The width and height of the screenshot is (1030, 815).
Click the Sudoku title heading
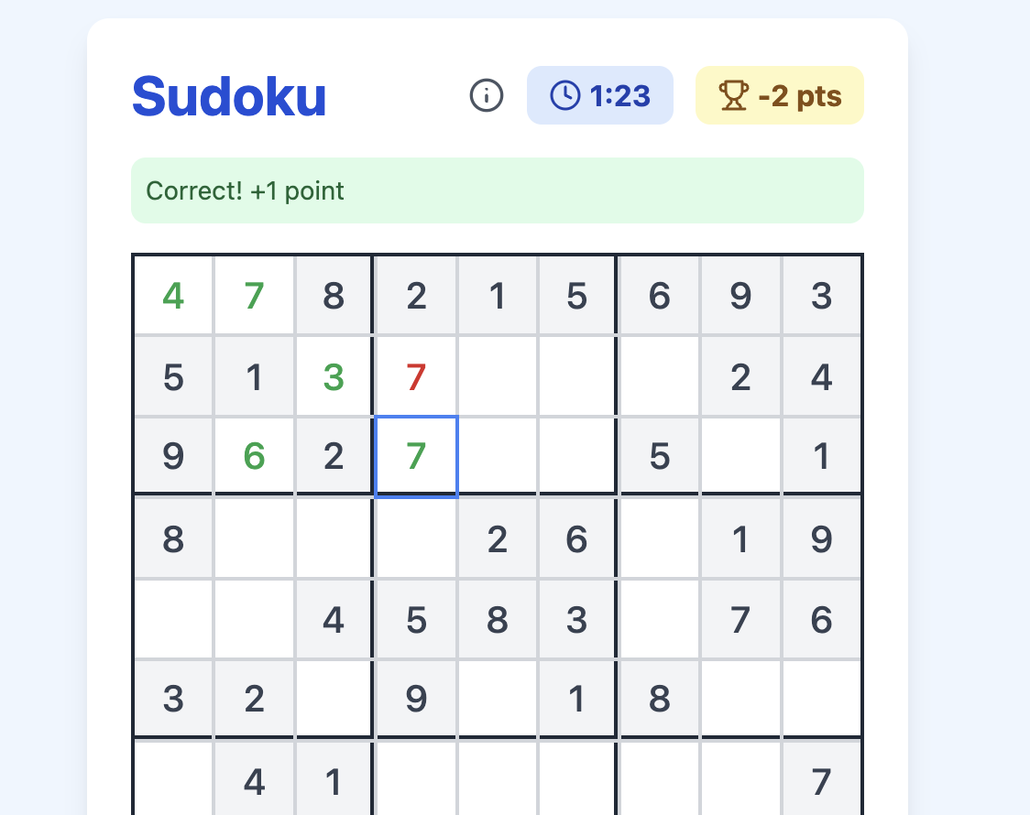click(229, 95)
